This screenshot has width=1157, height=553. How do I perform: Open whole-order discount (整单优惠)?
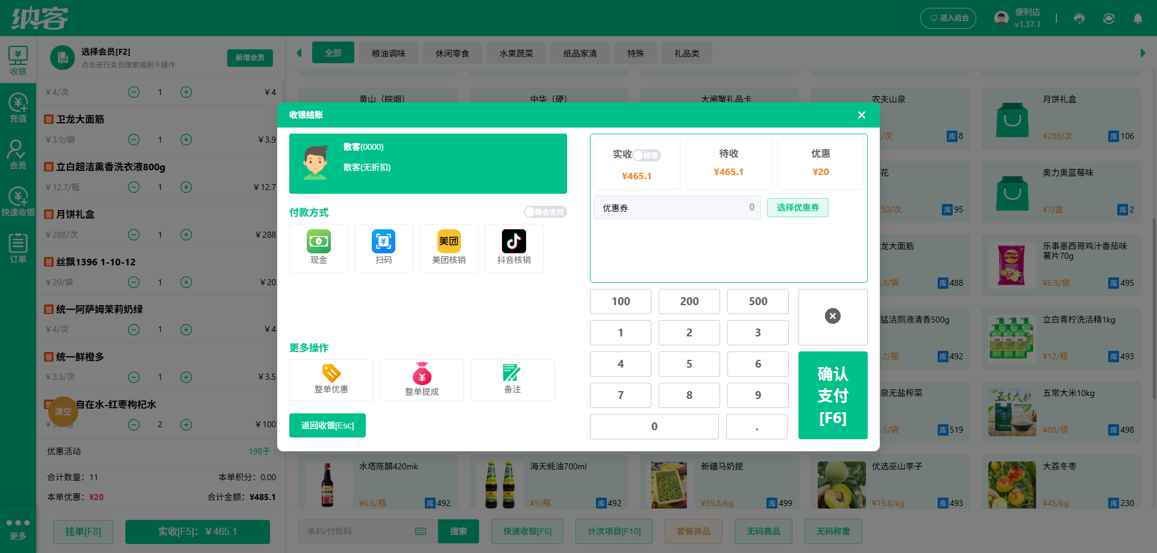point(331,380)
